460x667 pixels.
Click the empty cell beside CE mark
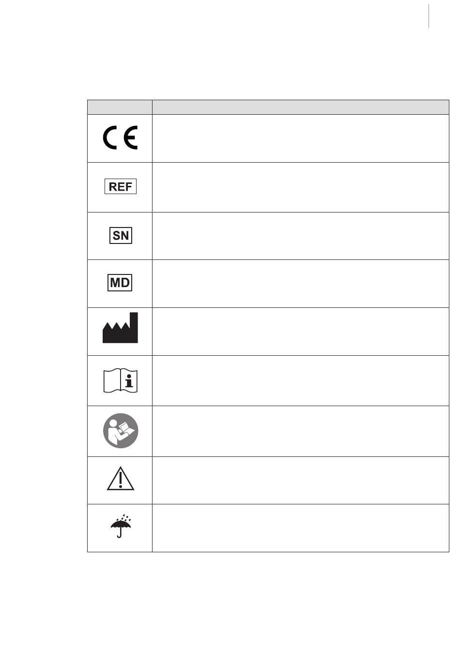pyautogui.click(x=301, y=138)
